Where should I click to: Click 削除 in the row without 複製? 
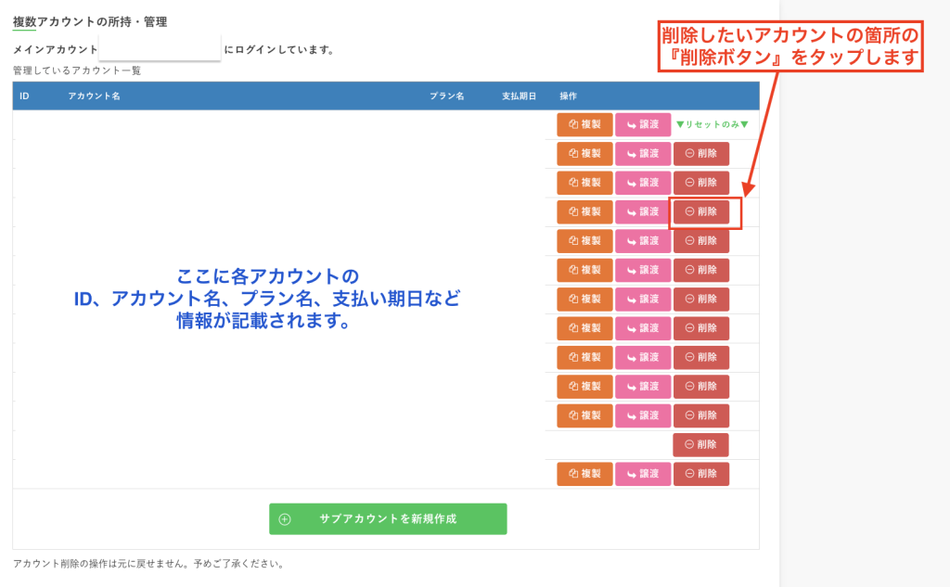pos(700,444)
